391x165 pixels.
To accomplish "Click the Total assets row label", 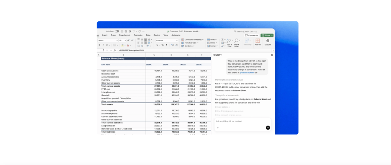I will (x=107, y=104).
